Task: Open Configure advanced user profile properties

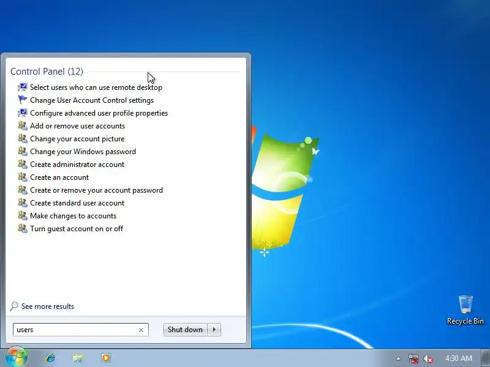Action: point(99,113)
